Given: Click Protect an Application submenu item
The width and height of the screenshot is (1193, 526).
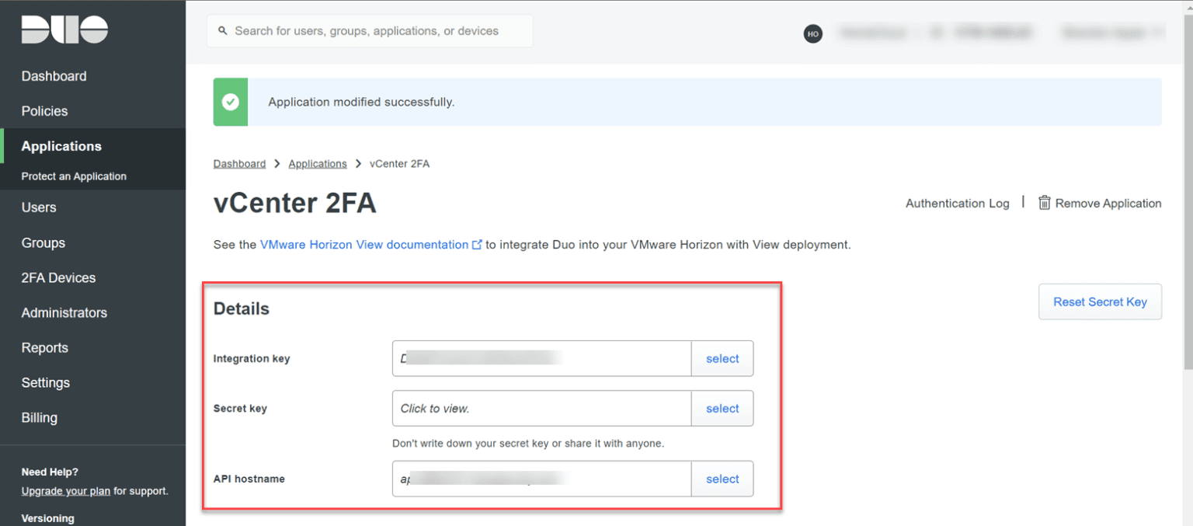Looking at the screenshot, I should tap(74, 176).
